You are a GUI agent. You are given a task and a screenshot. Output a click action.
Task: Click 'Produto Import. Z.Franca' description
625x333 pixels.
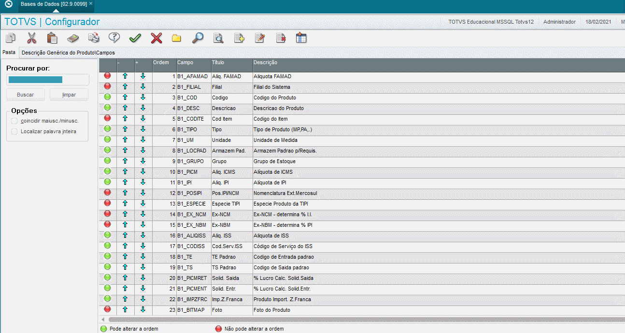click(282, 299)
